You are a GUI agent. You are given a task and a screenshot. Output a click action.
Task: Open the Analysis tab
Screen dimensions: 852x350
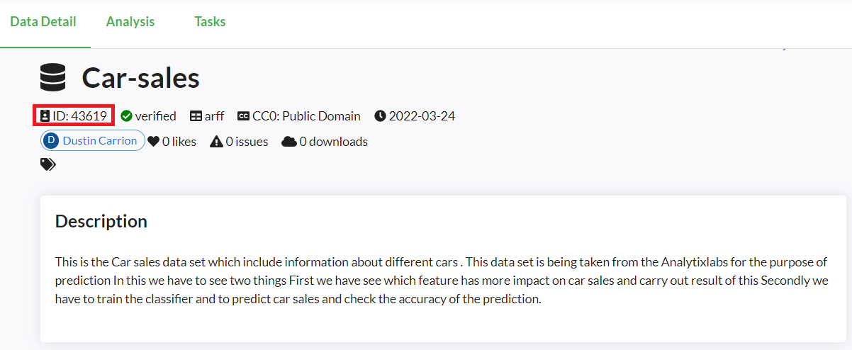pyautogui.click(x=130, y=22)
